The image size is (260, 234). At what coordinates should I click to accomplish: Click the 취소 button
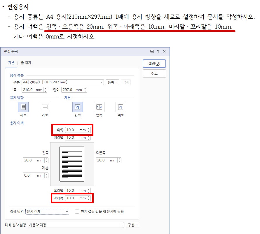154,73
